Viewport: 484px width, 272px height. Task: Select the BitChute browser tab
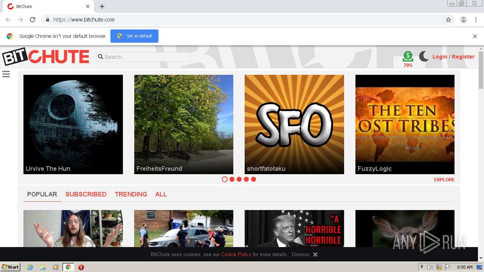(48, 6)
